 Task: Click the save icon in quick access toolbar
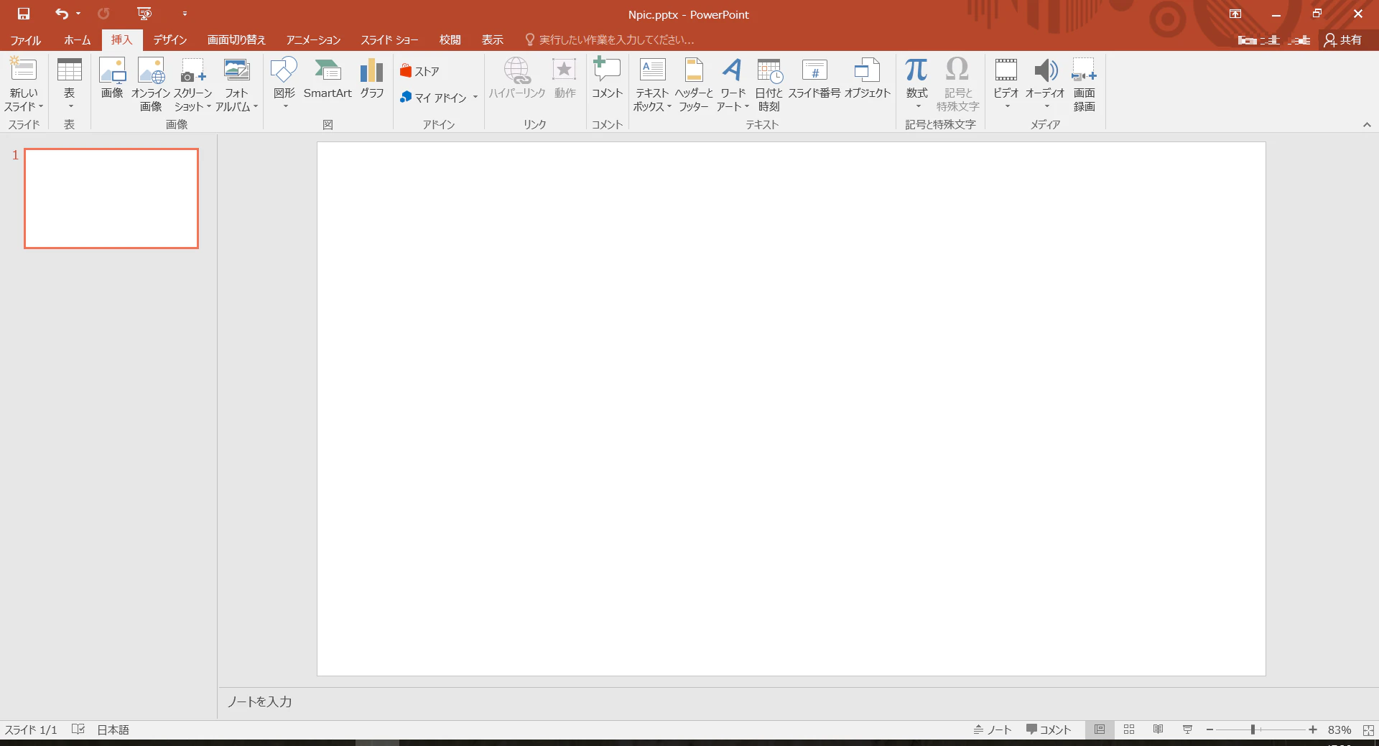[x=24, y=14]
